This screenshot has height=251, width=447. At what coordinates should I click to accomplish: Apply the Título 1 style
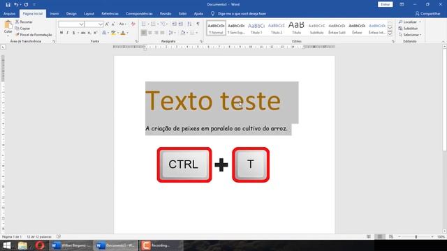click(x=256, y=28)
